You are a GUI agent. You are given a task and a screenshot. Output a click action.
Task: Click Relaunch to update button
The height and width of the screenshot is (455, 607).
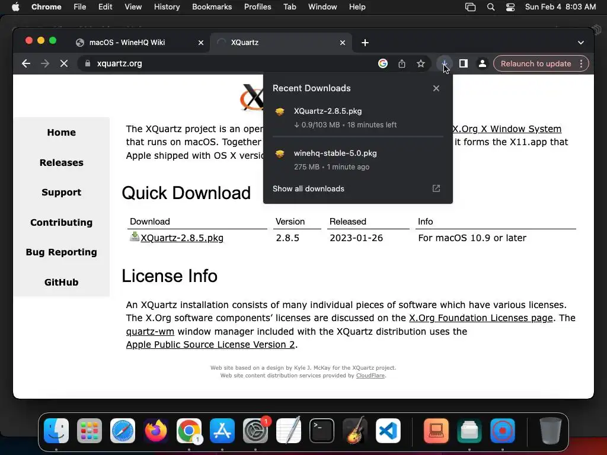[536, 63]
